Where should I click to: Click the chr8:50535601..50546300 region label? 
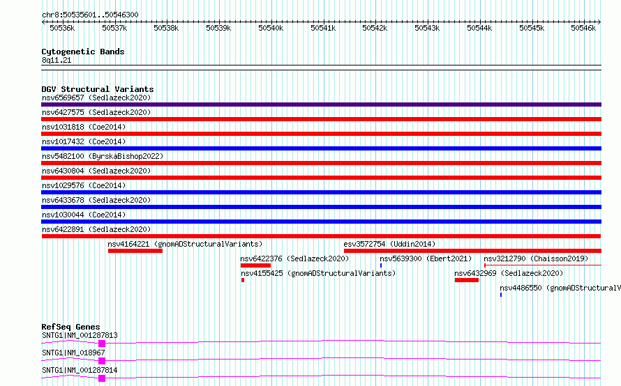click(x=90, y=15)
